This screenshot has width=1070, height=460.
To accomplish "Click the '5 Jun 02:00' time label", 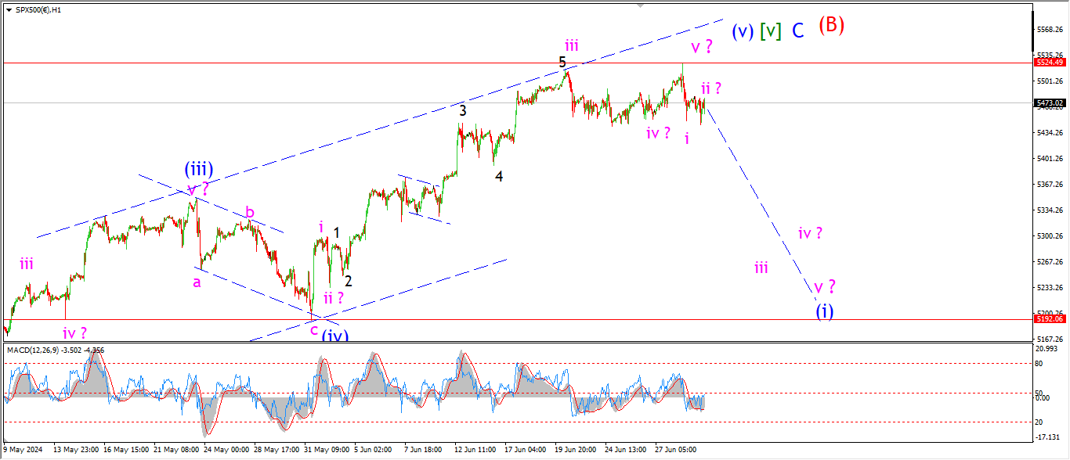I will [x=374, y=450].
